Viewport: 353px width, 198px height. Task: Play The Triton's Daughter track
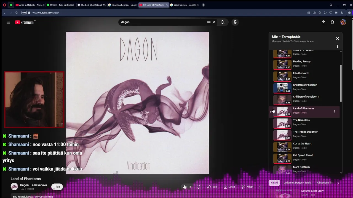coord(305,135)
